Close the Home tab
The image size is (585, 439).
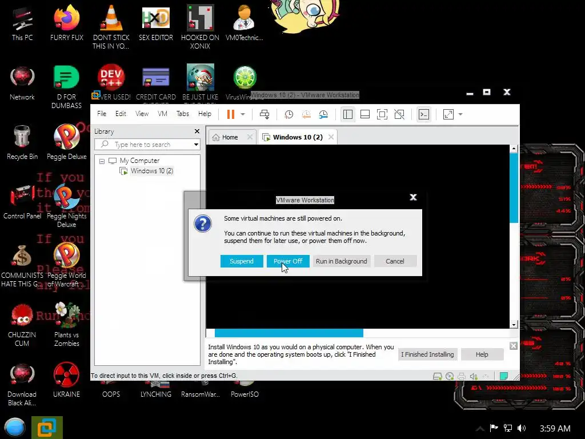click(x=250, y=137)
